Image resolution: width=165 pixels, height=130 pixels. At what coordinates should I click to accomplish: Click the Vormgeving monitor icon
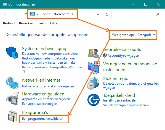point(94,67)
